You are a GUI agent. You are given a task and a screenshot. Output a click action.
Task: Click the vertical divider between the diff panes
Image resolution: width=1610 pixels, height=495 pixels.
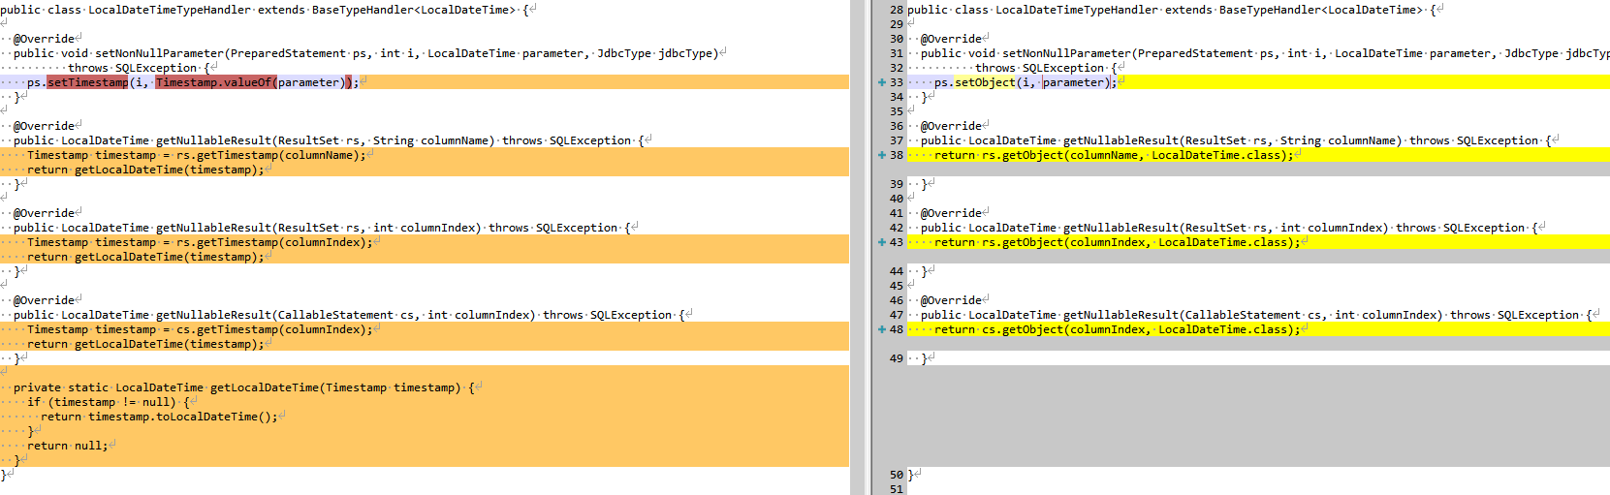860,247
